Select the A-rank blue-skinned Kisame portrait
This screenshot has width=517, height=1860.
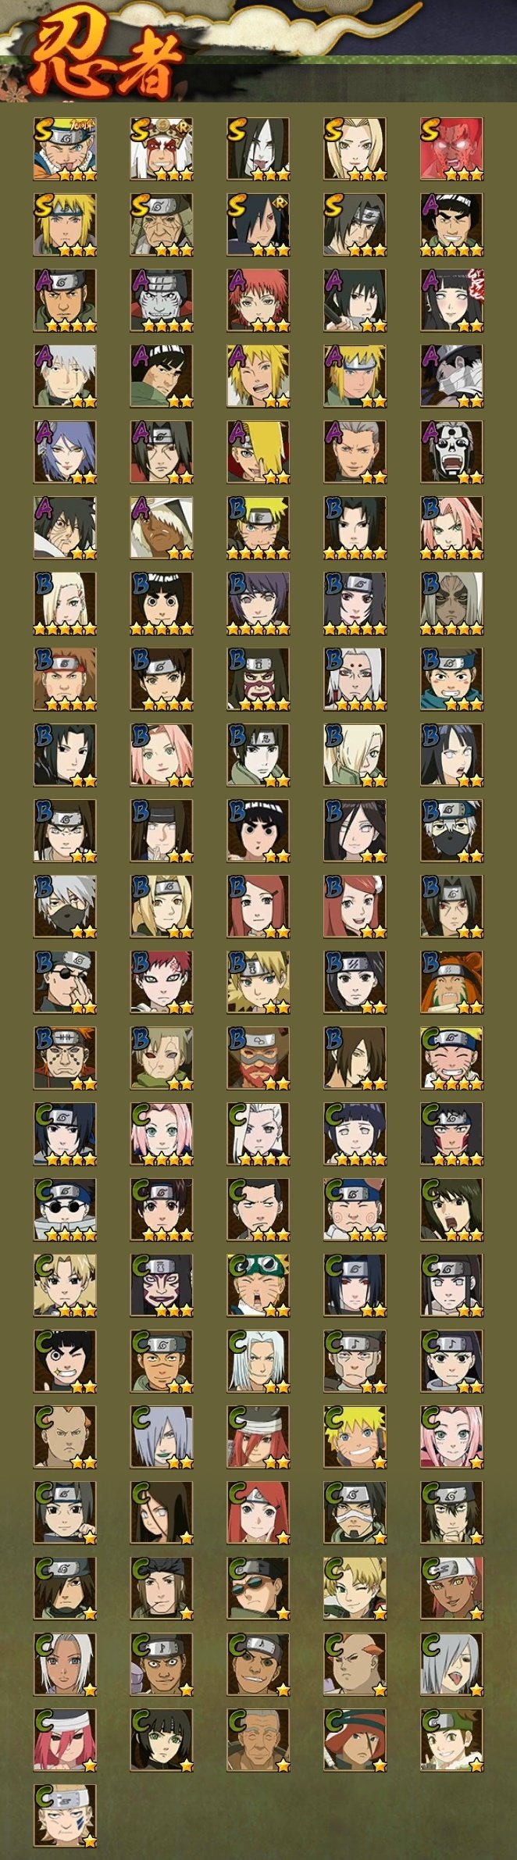[x=161, y=301]
